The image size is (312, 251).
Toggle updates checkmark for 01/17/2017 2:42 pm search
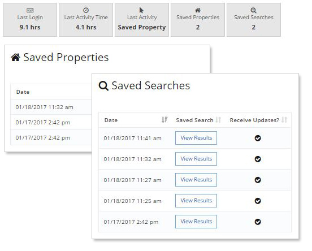coord(258,222)
